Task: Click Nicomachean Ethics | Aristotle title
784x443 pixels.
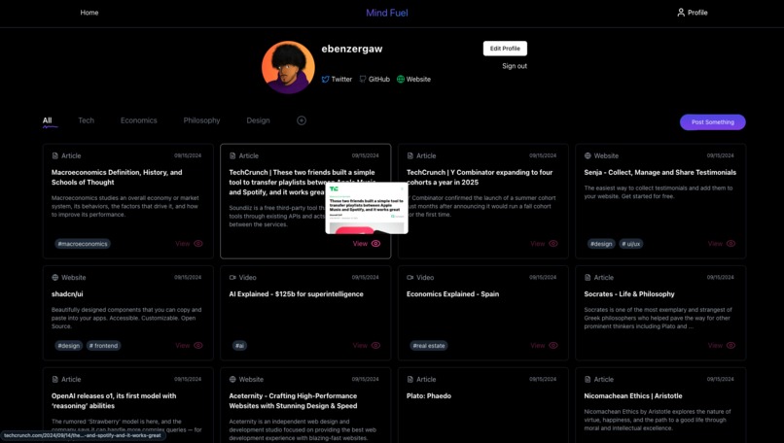Action: (633, 396)
